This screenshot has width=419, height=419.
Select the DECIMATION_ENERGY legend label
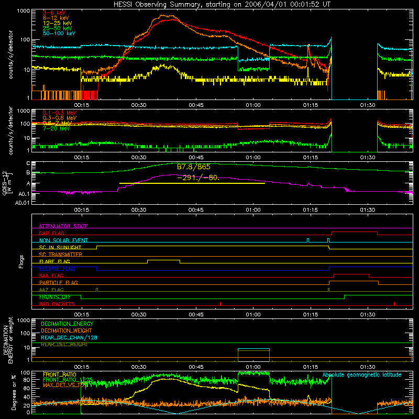click(67, 324)
